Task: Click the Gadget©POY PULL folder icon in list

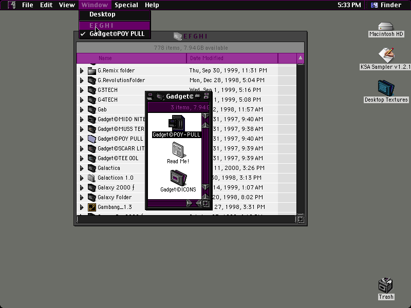Action: [x=92, y=139]
